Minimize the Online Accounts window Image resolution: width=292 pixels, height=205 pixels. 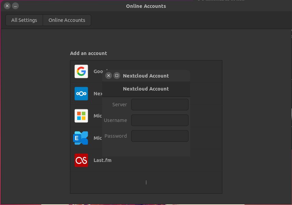pos(15,6)
